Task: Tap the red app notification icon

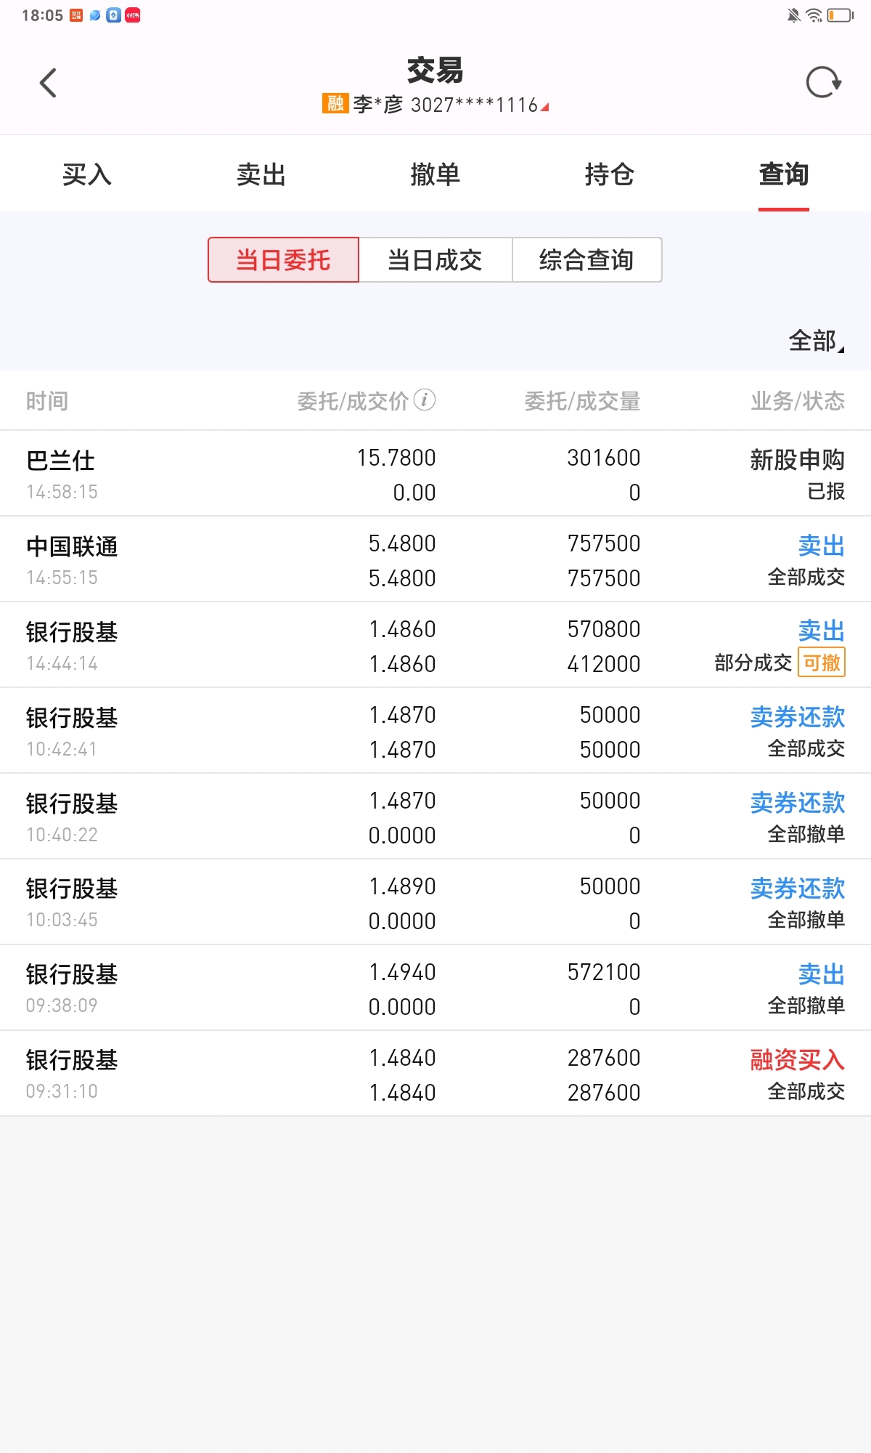Action: point(133,15)
